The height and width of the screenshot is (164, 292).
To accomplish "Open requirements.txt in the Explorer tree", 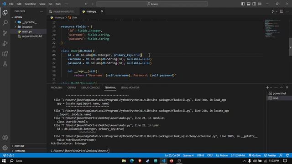I will [28, 36].
